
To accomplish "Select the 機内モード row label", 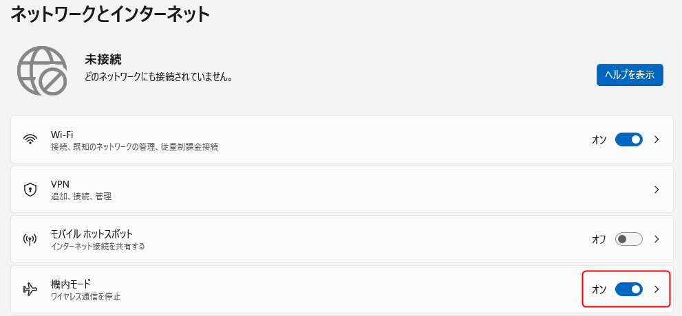I will click(71, 284).
